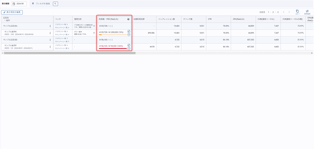Edit budget for サンプル案件K with pencil icon
Image resolution: width=314 pixels, height=149 pixels.
pyautogui.click(x=129, y=31)
